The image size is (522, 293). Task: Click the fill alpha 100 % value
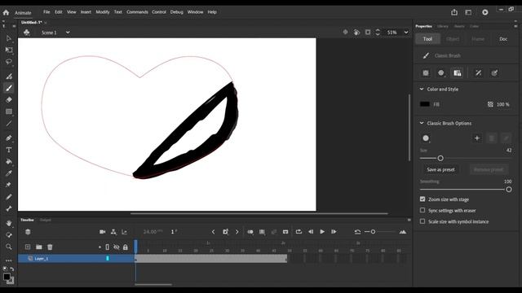pos(502,104)
